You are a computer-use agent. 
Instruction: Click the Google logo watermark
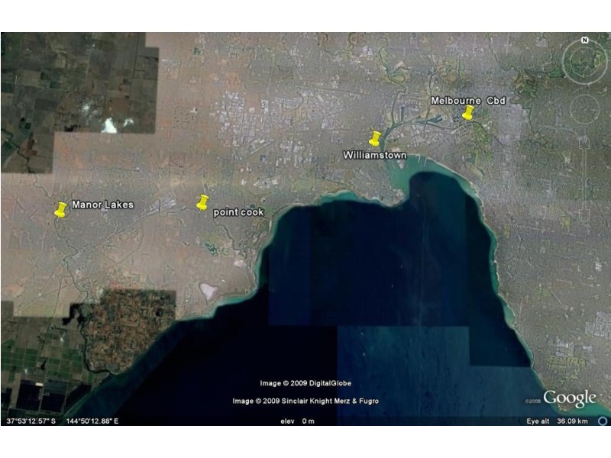pyautogui.click(x=570, y=398)
